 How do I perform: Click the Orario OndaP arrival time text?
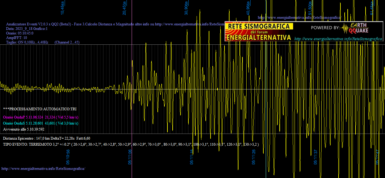41,117
